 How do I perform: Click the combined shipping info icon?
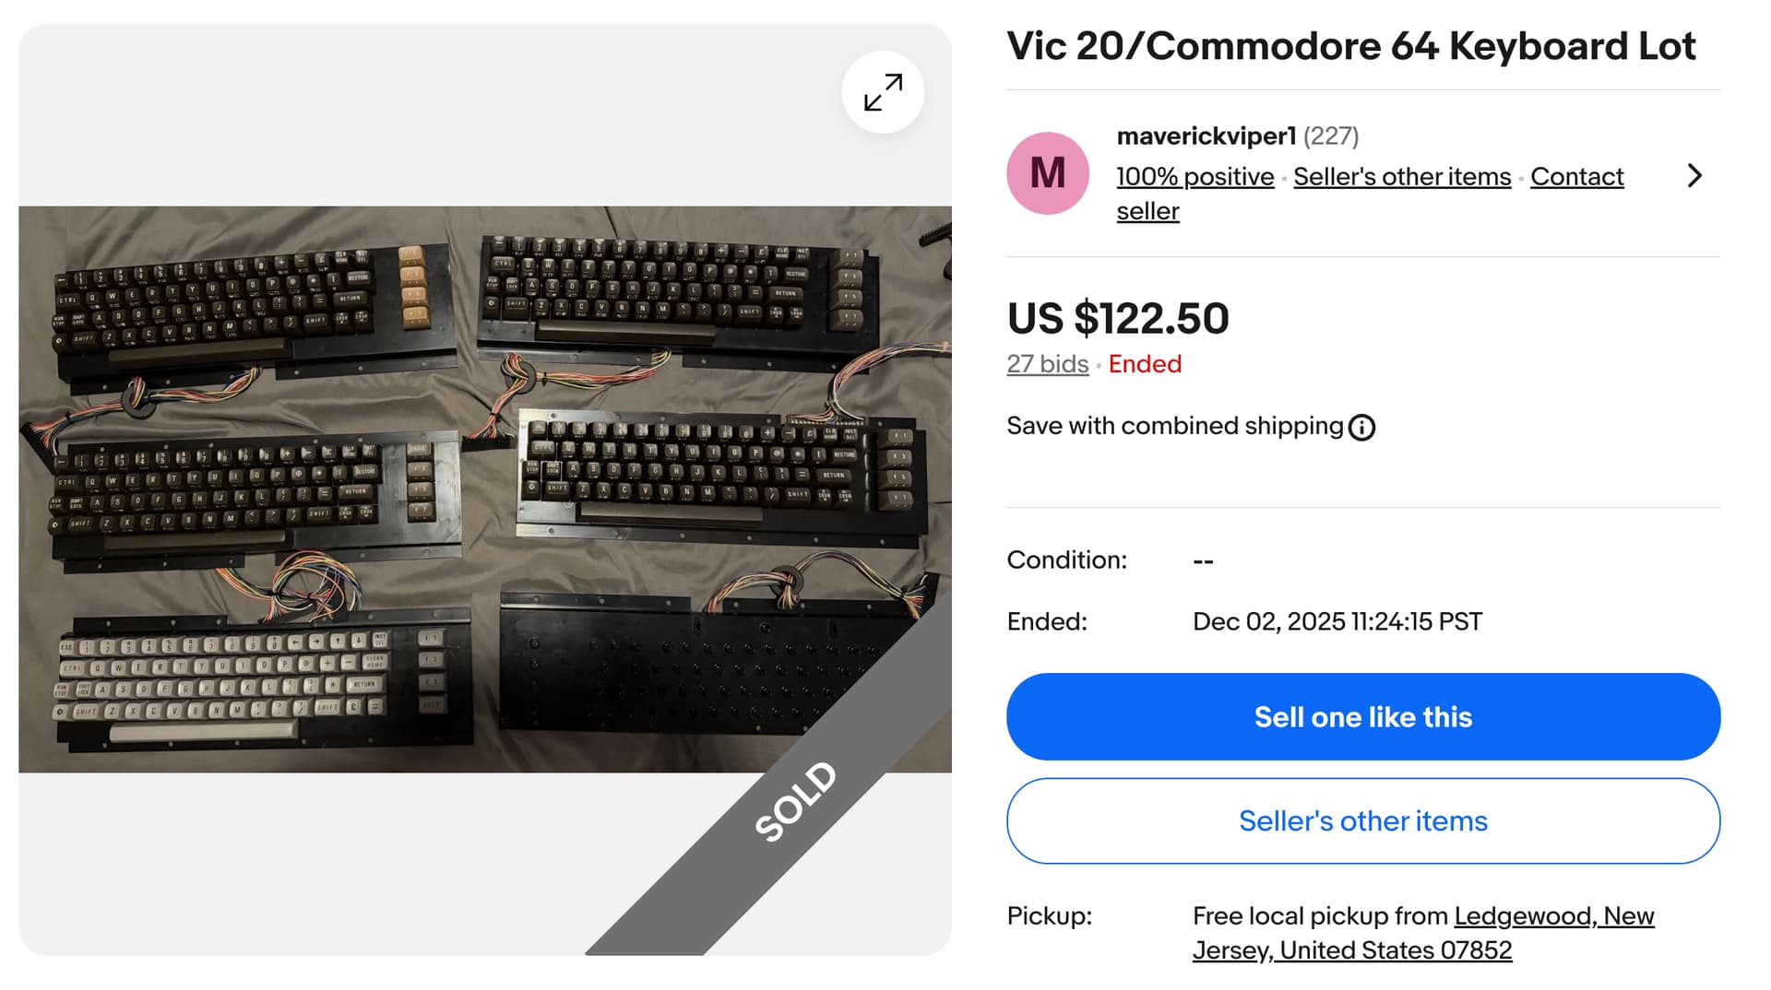pos(1361,428)
